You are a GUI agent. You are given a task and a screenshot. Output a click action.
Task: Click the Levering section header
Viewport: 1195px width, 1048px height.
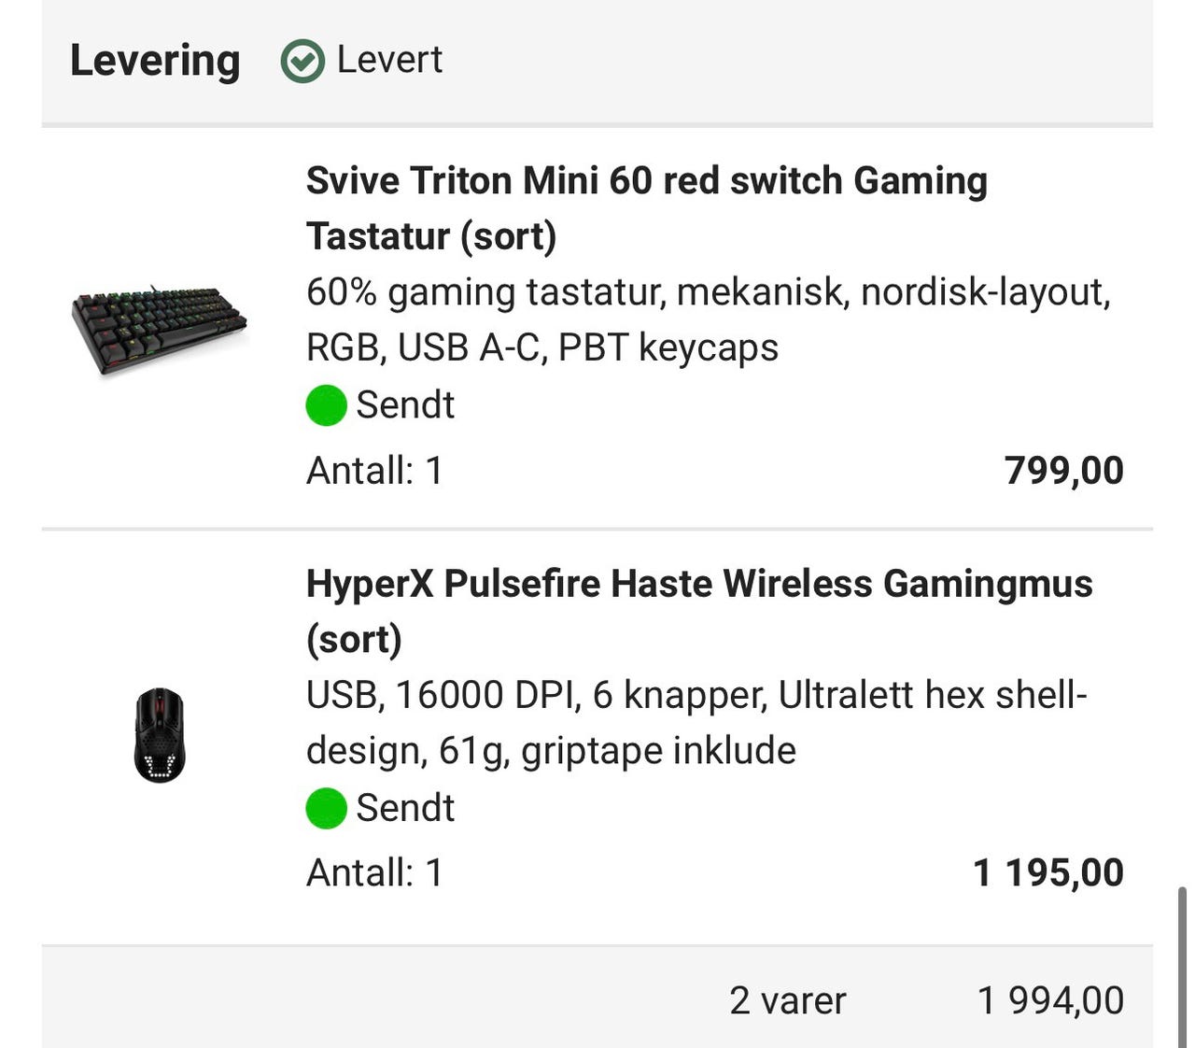pyautogui.click(x=155, y=61)
